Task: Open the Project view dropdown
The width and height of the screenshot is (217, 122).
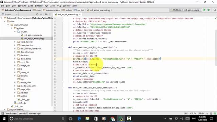Action: [9, 14]
